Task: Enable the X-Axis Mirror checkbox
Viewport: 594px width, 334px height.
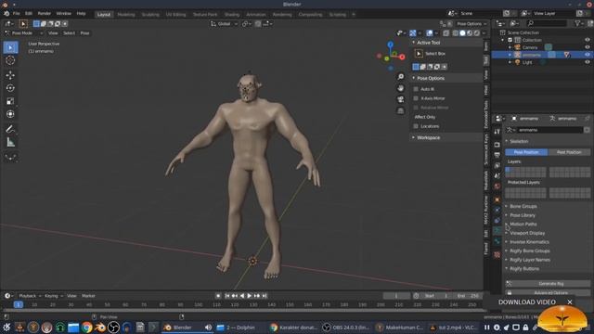Action: click(x=416, y=98)
